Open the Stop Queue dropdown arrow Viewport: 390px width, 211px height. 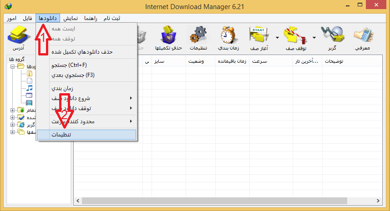(x=314, y=38)
